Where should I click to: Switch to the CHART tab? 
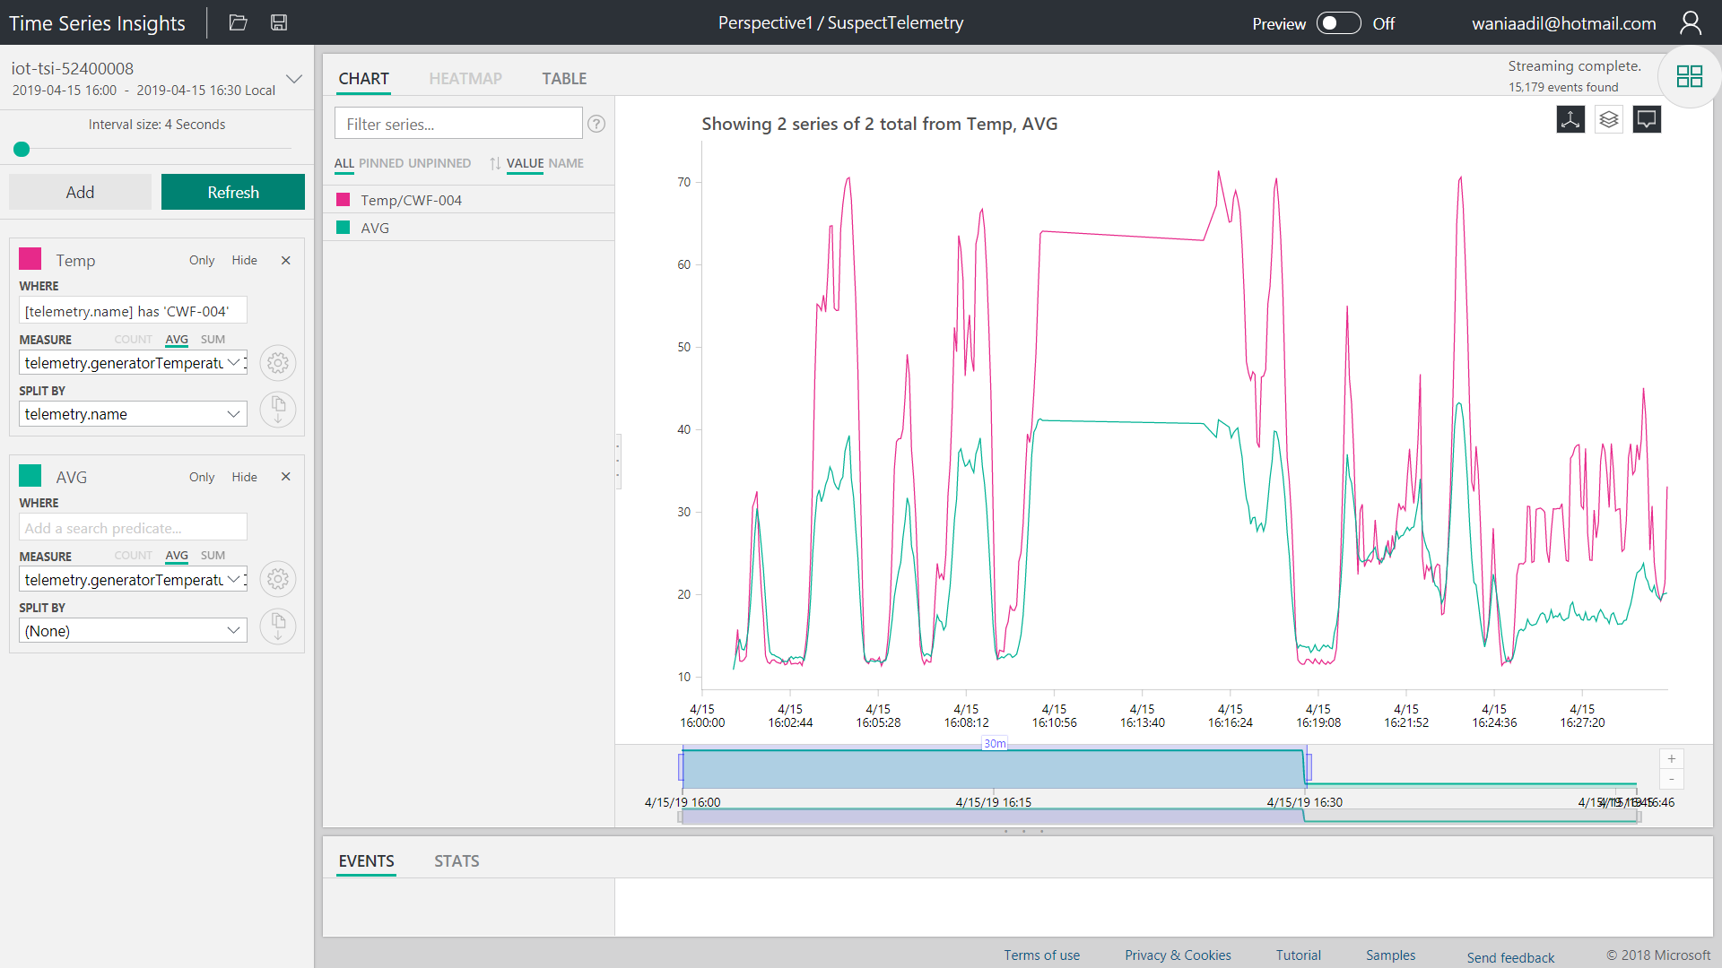pyautogui.click(x=363, y=79)
